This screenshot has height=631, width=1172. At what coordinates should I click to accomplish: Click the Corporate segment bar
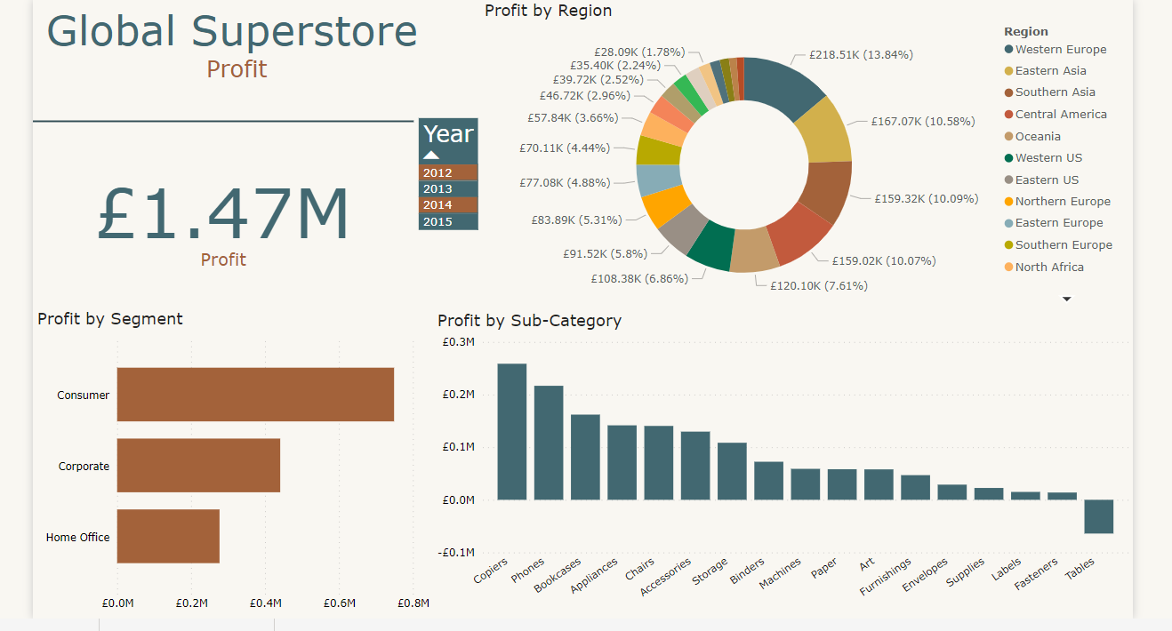pos(198,465)
